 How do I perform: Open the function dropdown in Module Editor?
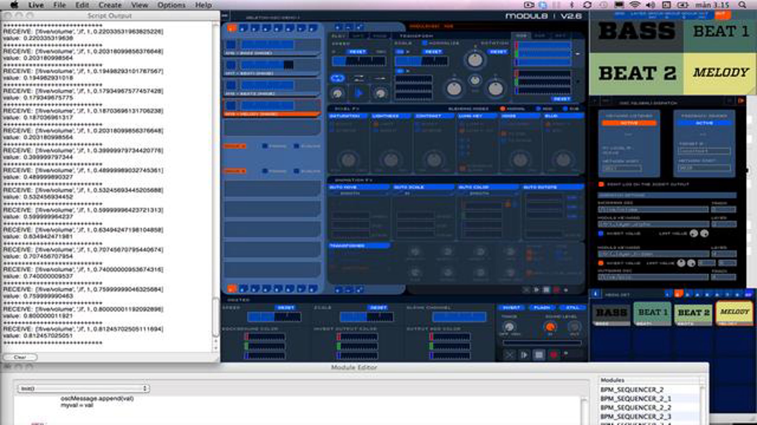(x=84, y=388)
